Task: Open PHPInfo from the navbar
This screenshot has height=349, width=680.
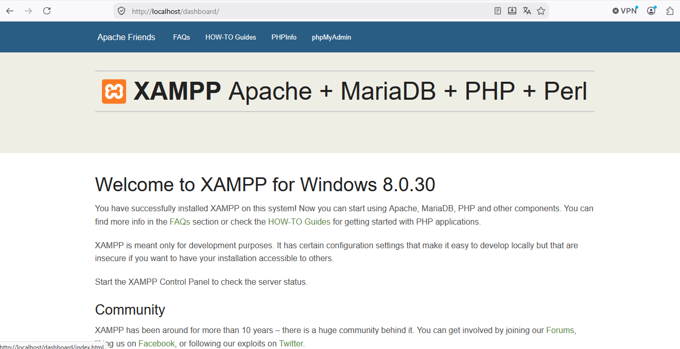Action: (284, 37)
